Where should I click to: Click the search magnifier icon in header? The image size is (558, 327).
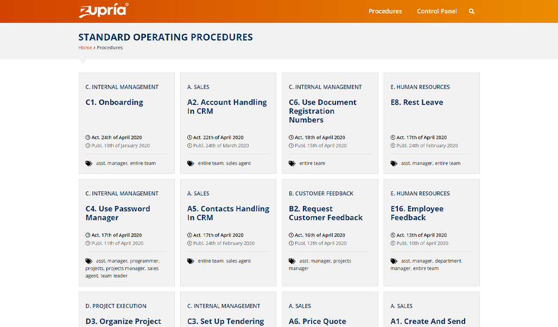pos(472,11)
